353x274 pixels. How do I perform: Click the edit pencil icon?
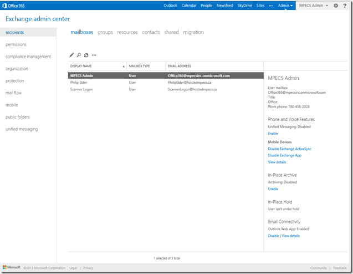coord(71,55)
